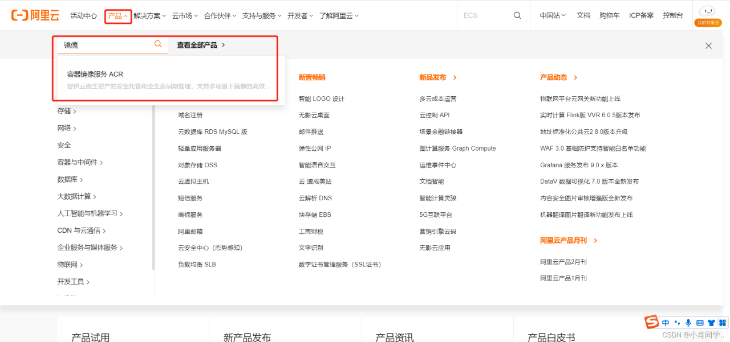The height and width of the screenshot is (342, 730).
Task: Toggle punctuation mode on the Sogou toolbar
Action: click(676, 322)
